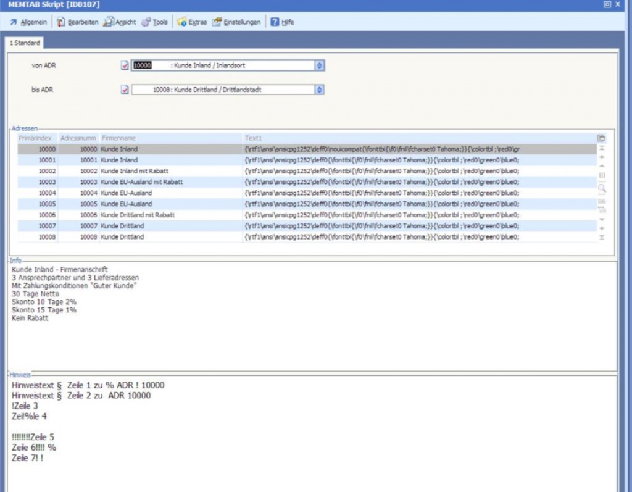Open Einstellungen settings menu
This screenshot has width=632, height=492.
tap(237, 22)
